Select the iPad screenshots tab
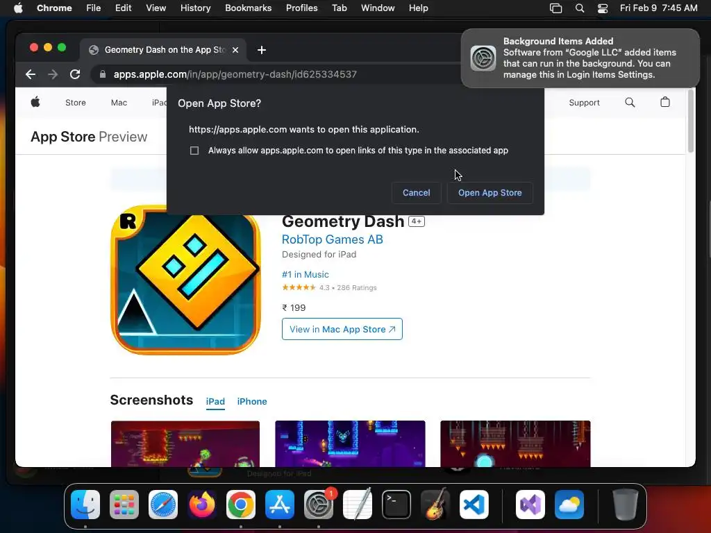This screenshot has height=533, width=711. [x=215, y=402]
